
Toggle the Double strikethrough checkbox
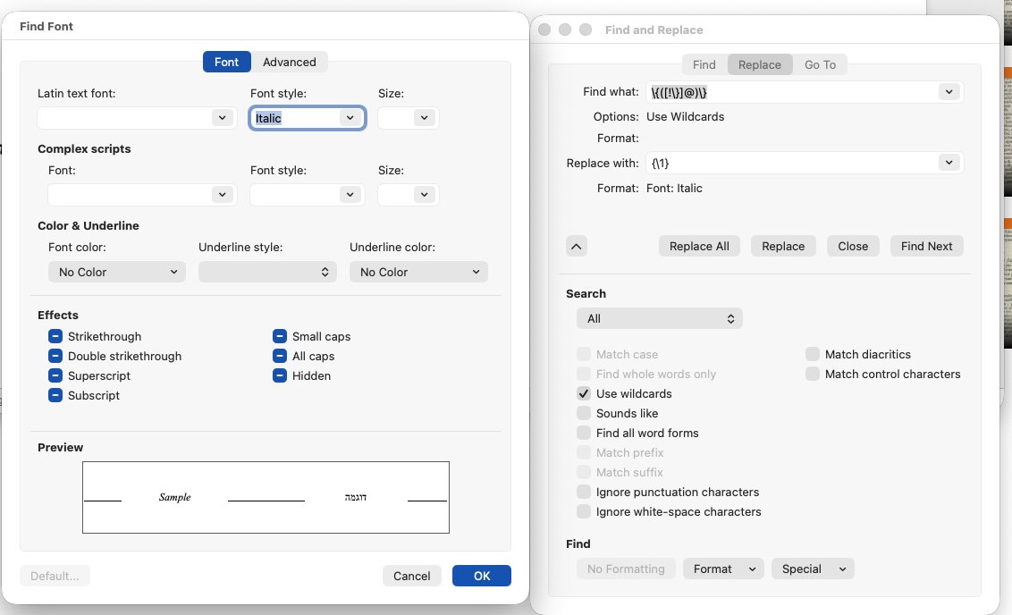pyautogui.click(x=55, y=357)
